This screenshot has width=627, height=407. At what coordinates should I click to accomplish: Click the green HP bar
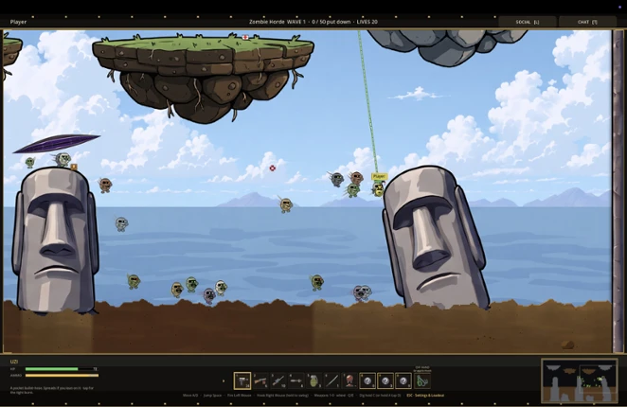[x=51, y=369]
